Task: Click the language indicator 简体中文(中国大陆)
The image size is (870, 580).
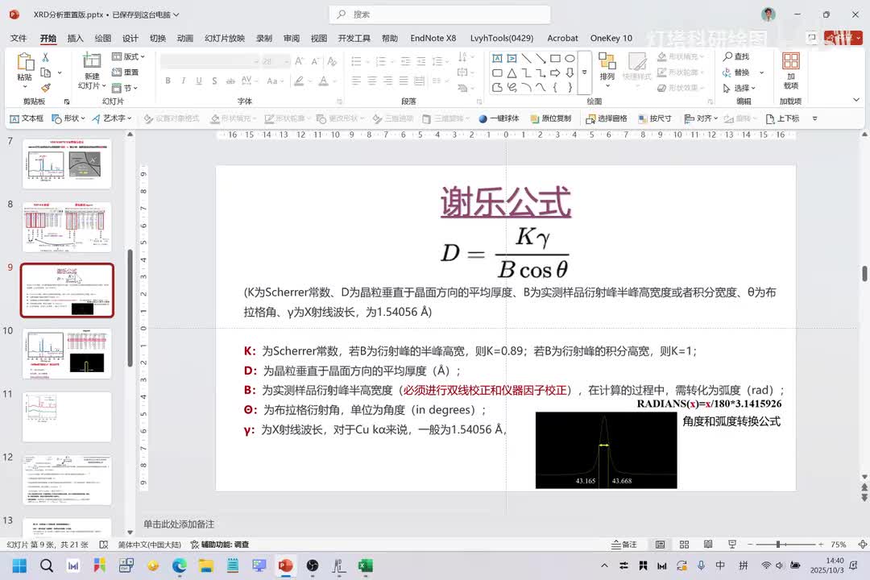Action: [x=149, y=545]
